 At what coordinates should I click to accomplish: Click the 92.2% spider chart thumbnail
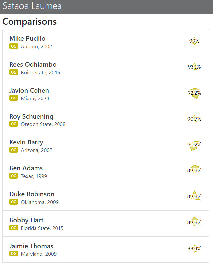tap(194, 93)
